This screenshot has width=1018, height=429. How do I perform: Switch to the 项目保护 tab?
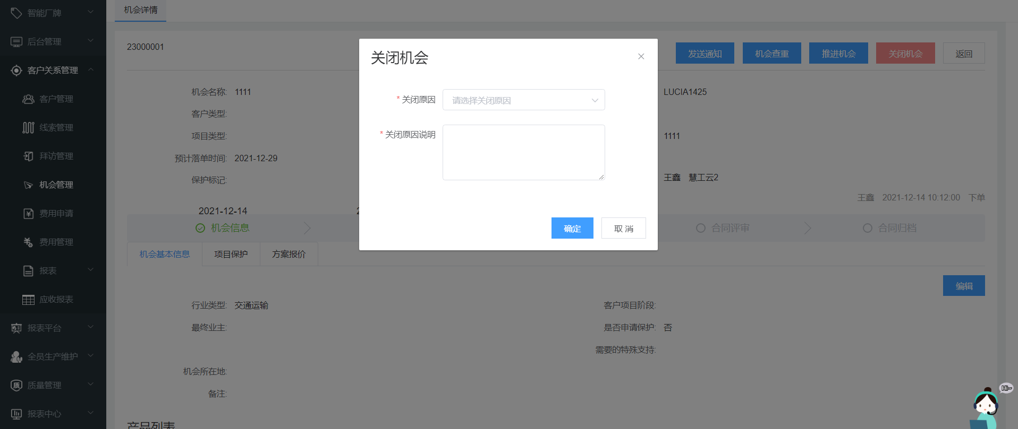point(231,255)
